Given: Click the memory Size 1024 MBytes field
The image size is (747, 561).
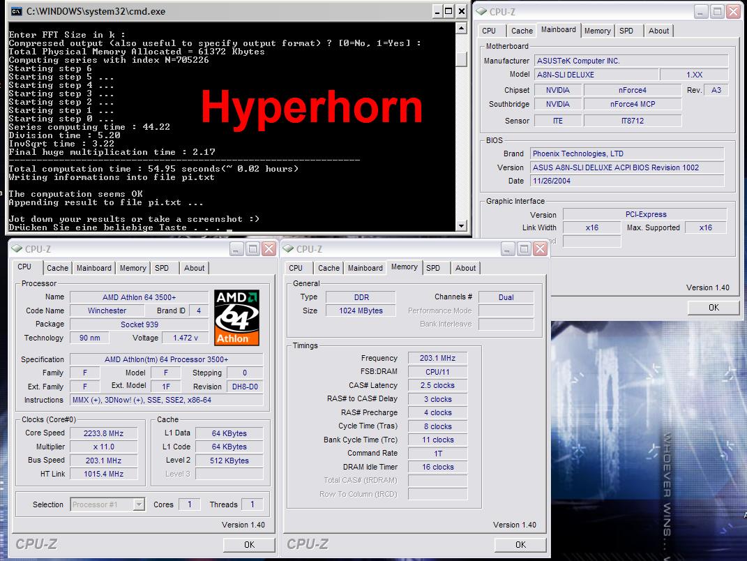Looking at the screenshot, I should click(361, 311).
